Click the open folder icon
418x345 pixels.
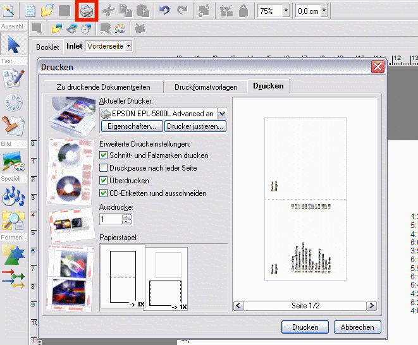(x=47, y=11)
